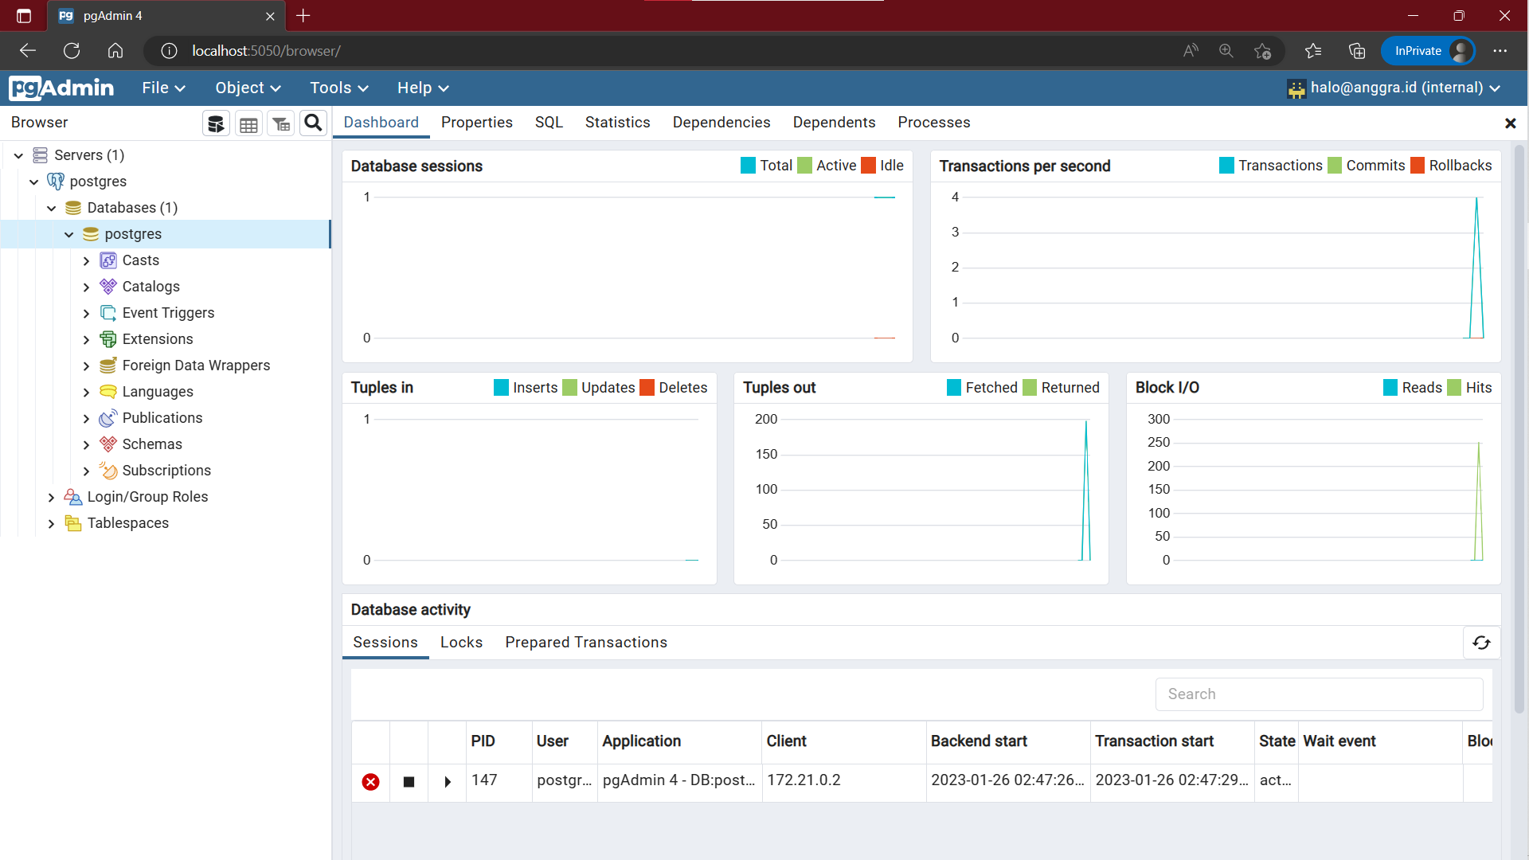Switch to the Locks tab
This screenshot has height=860, width=1529.
click(461, 643)
